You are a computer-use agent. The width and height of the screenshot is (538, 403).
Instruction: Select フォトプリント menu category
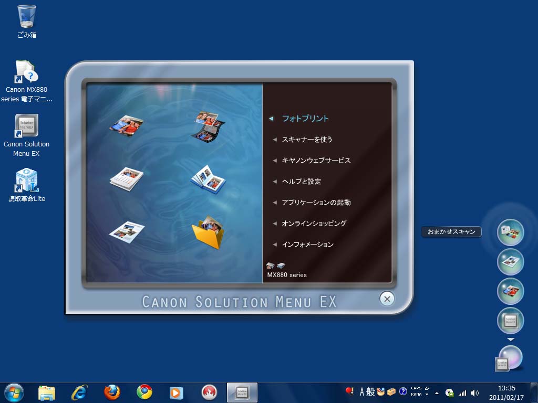point(305,119)
